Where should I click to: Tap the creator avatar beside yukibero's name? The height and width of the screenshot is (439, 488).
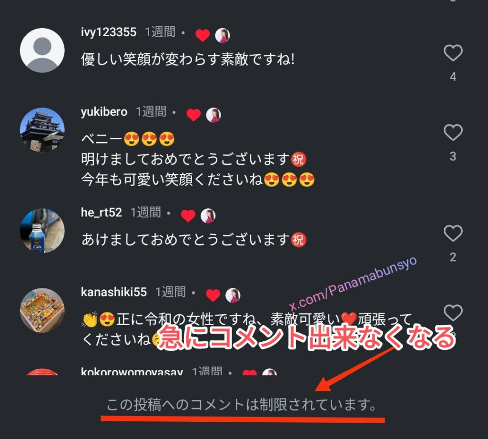pos(213,115)
